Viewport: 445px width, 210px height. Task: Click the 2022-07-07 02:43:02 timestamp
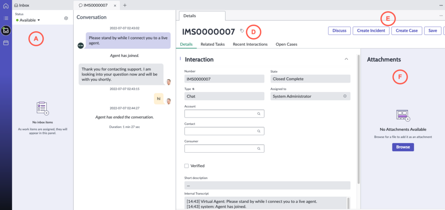click(x=124, y=28)
